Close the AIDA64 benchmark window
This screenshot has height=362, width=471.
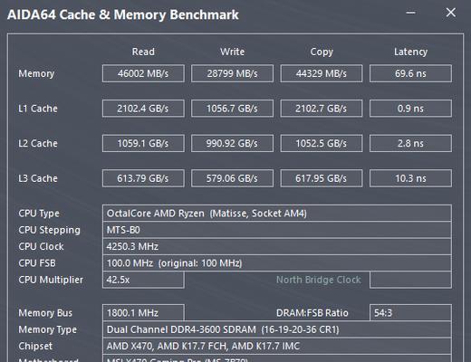[x=451, y=13]
